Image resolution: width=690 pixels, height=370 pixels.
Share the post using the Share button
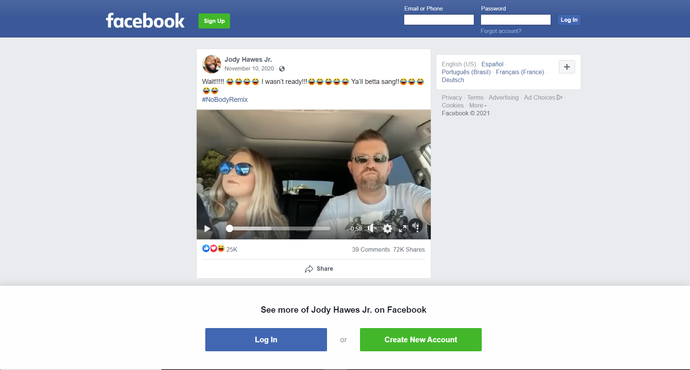(319, 269)
